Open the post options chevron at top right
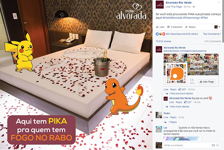Screen dimensions: 224x150 tap(219, 3)
